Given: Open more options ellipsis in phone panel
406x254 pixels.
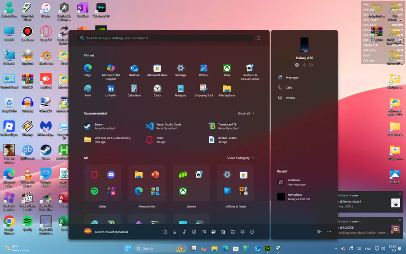Looking at the screenshot, I should click(x=329, y=231).
